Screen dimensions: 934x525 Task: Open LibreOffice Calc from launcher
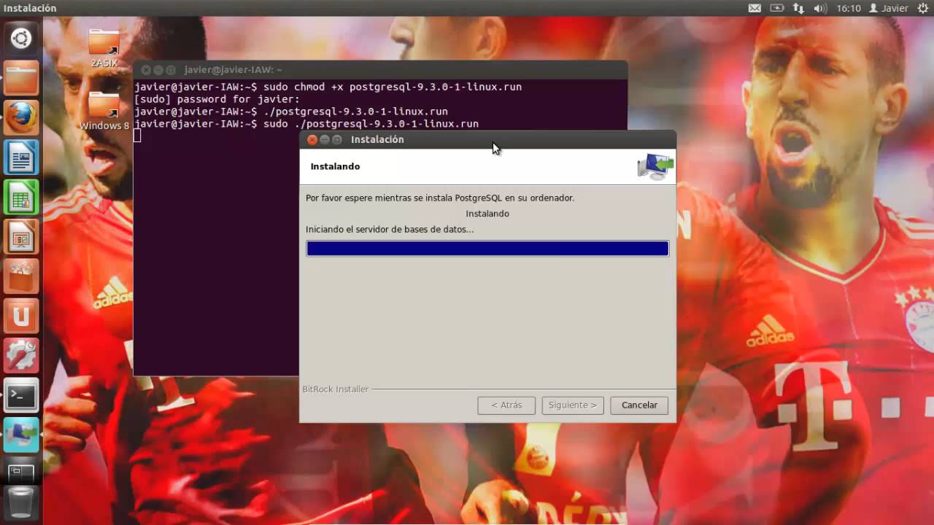tap(21, 197)
